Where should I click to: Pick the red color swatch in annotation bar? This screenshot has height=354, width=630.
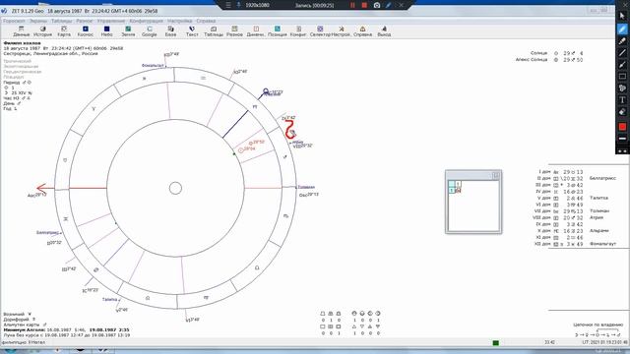622,127
